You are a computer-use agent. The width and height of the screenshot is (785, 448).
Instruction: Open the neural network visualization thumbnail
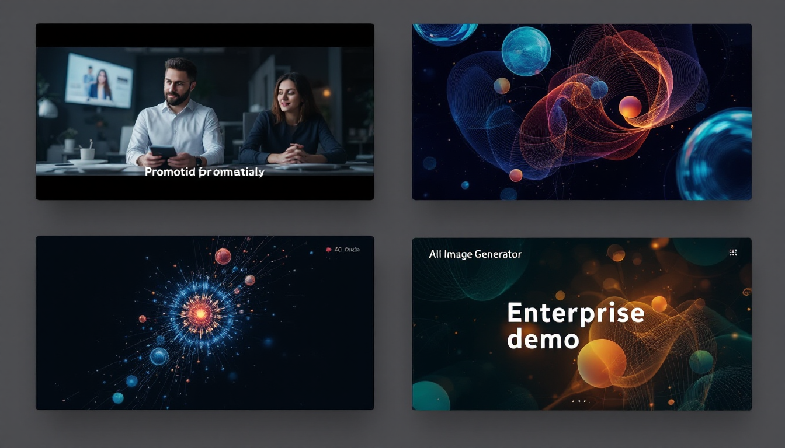(x=581, y=111)
